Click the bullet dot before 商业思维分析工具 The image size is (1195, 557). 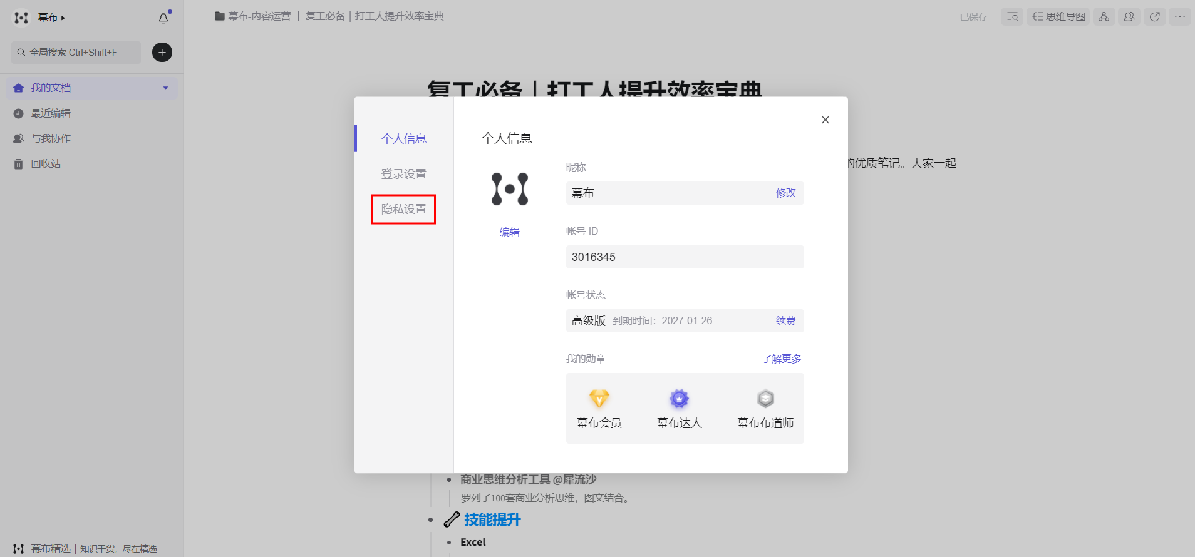[449, 480]
